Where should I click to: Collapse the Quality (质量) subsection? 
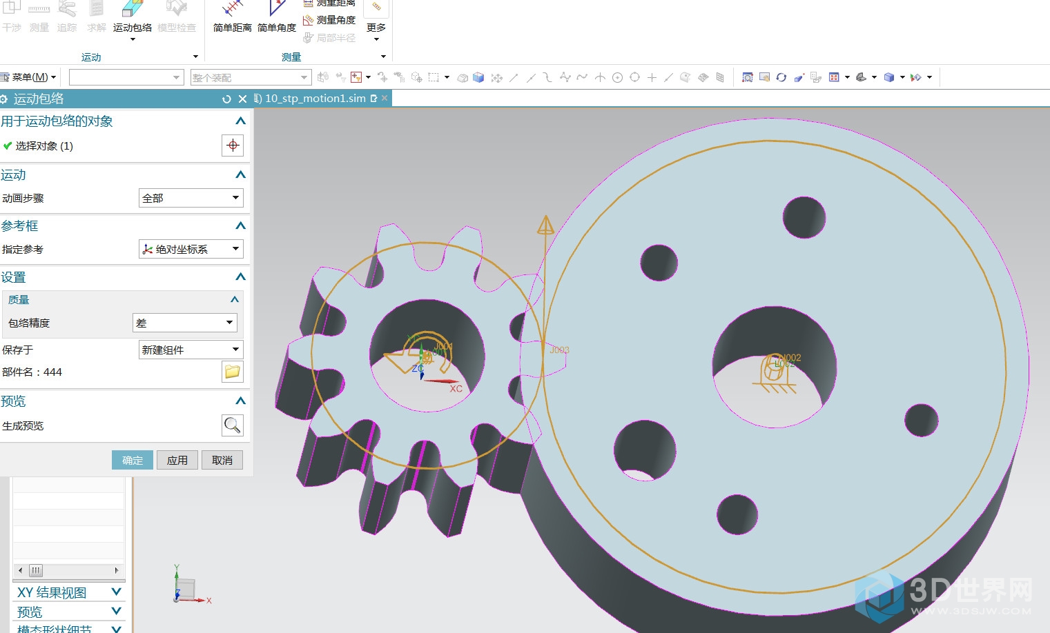pos(235,299)
